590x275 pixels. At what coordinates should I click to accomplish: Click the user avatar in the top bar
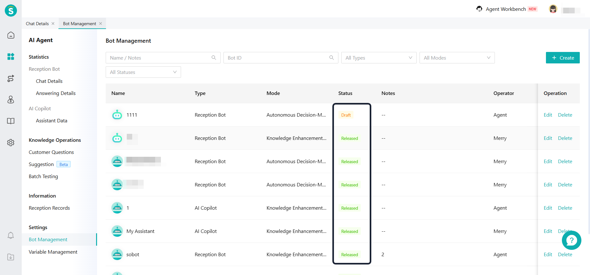pyautogui.click(x=553, y=9)
